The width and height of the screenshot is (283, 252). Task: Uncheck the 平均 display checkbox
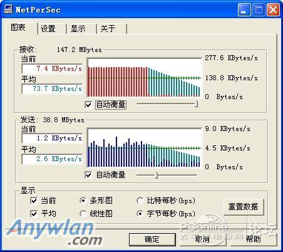coord(34,214)
